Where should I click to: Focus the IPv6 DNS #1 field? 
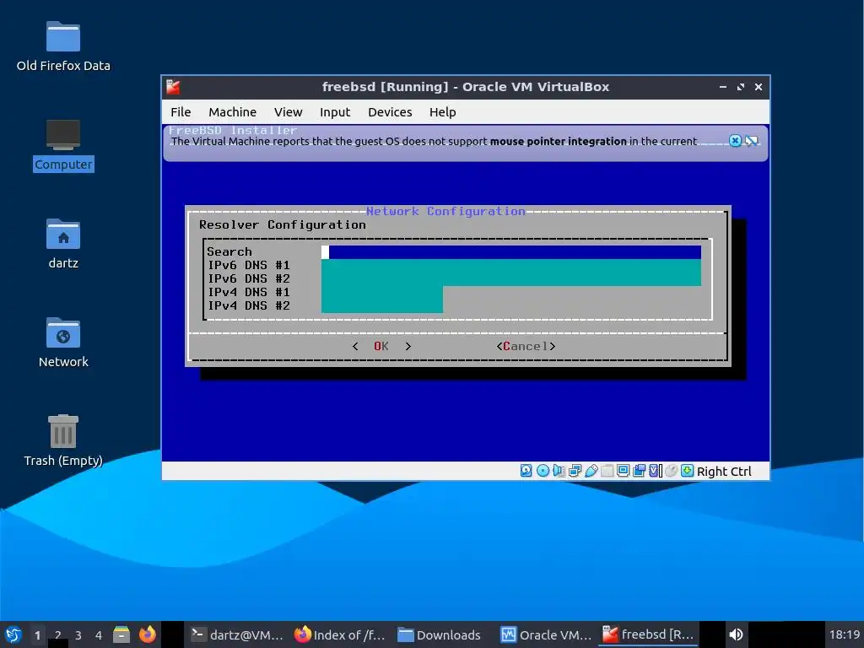510,266
